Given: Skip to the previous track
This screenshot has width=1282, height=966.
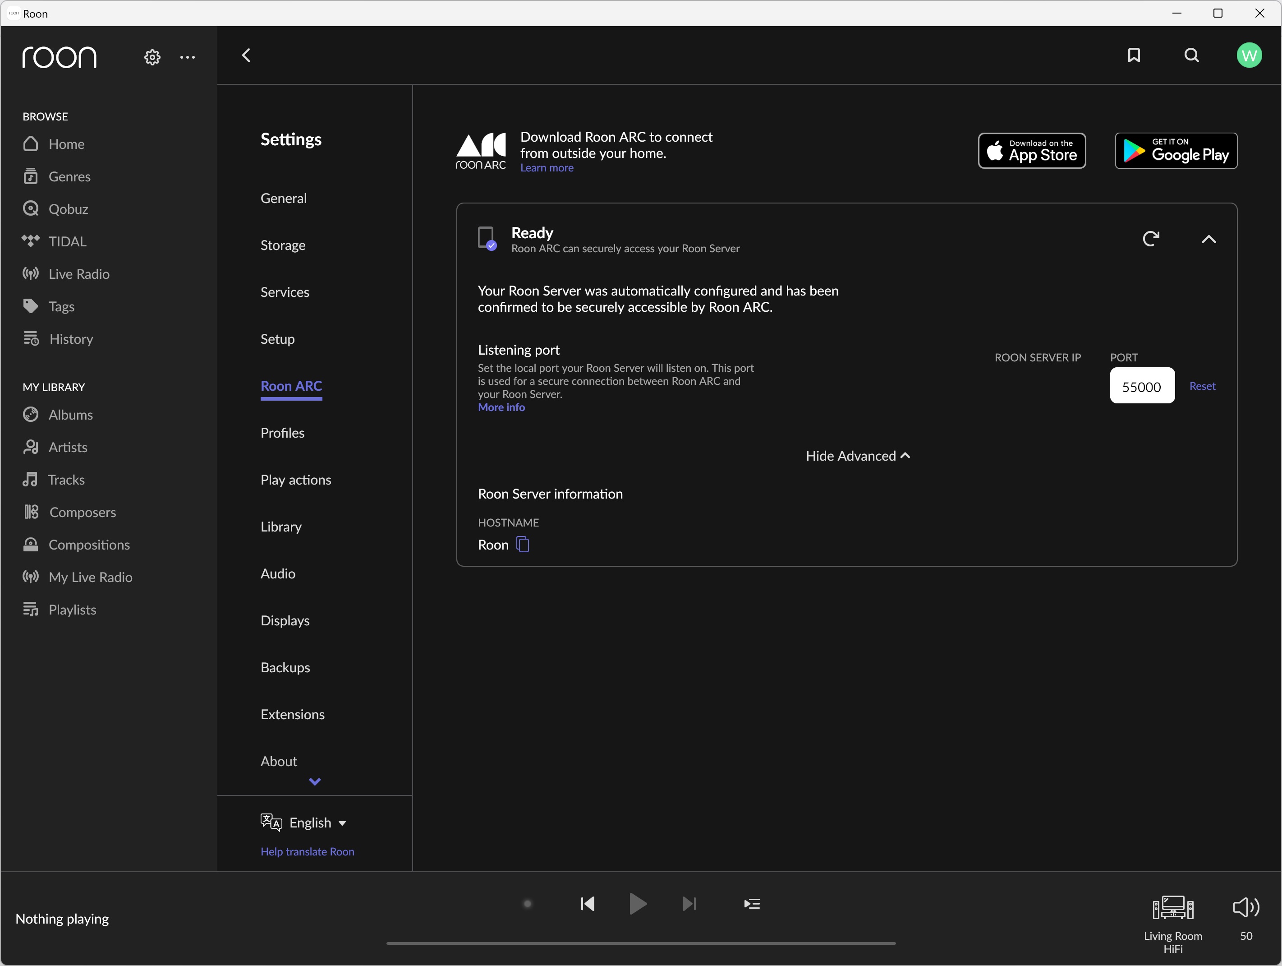Looking at the screenshot, I should click(x=588, y=904).
